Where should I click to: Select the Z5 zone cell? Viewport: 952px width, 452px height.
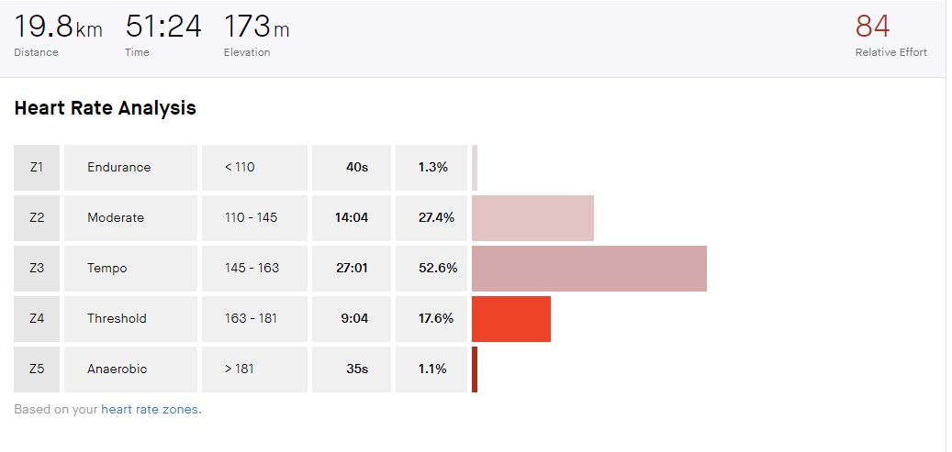click(37, 369)
